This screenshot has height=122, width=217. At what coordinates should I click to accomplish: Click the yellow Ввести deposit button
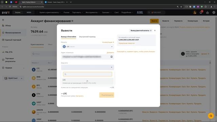[154, 21]
